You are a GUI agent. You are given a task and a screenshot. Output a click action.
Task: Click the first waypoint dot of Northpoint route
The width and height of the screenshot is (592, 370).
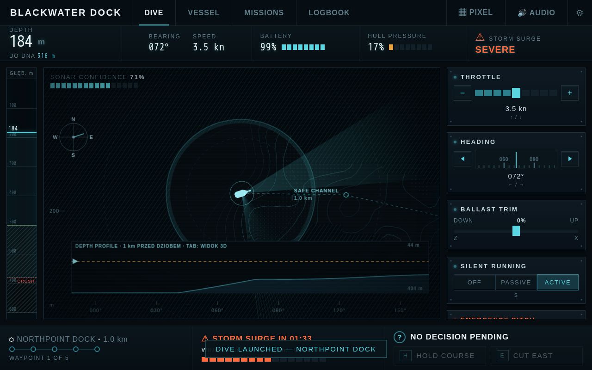12,349
